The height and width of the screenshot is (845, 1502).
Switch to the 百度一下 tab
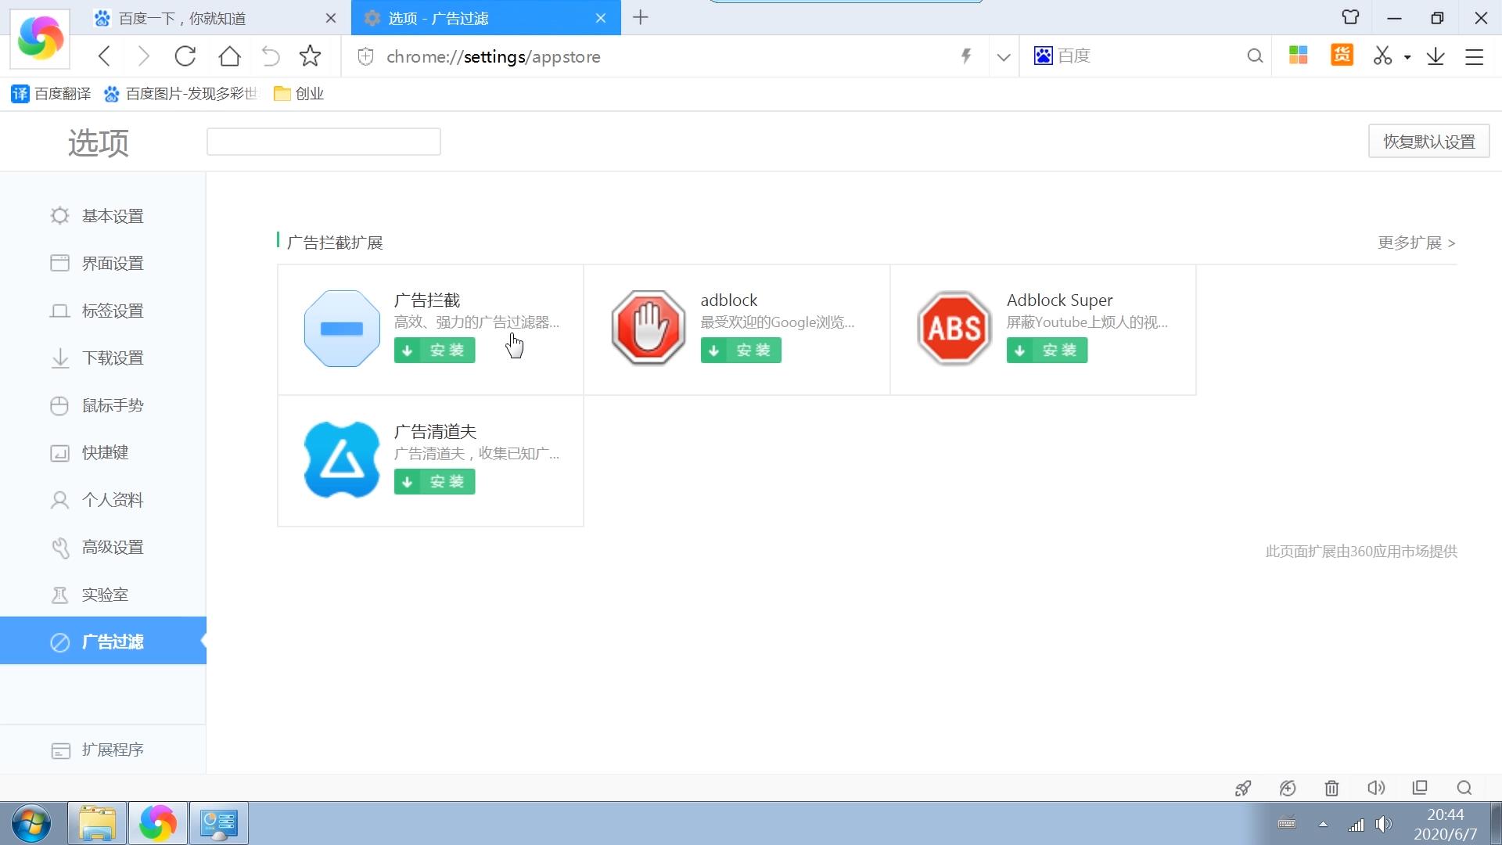(x=182, y=18)
